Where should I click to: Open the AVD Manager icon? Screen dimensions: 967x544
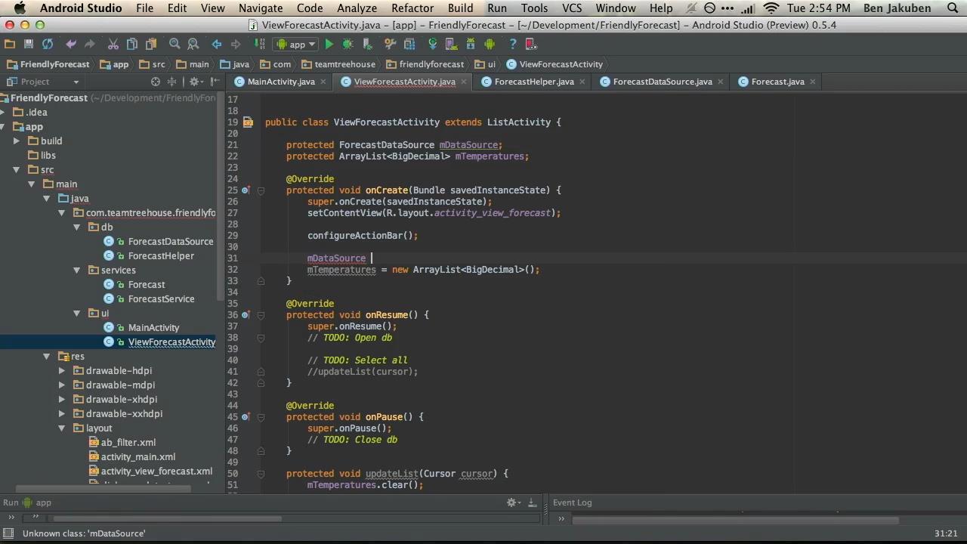pos(452,45)
